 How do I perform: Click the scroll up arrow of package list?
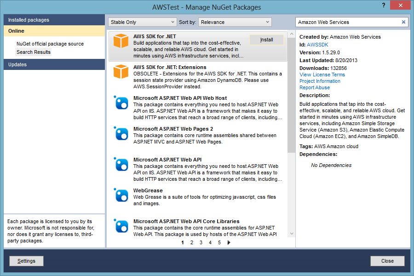pyautogui.click(x=292, y=34)
